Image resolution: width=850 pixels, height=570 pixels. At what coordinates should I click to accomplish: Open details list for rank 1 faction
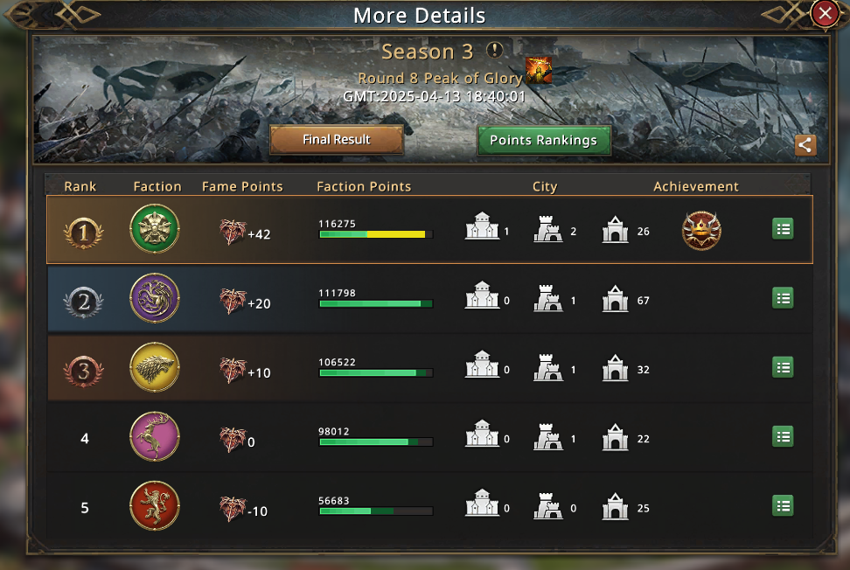[x=783, y=229]
